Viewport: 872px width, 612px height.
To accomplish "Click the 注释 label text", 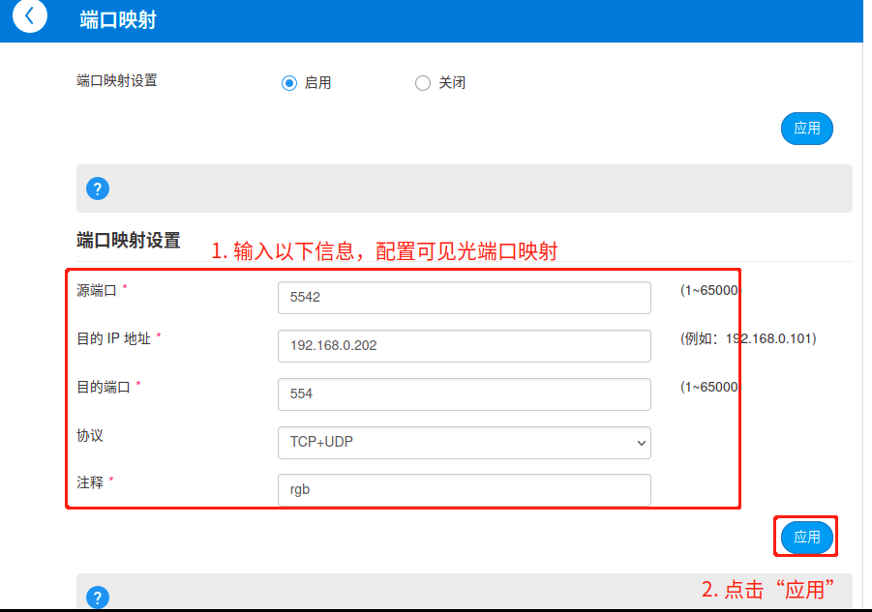I will coord(90,482).
